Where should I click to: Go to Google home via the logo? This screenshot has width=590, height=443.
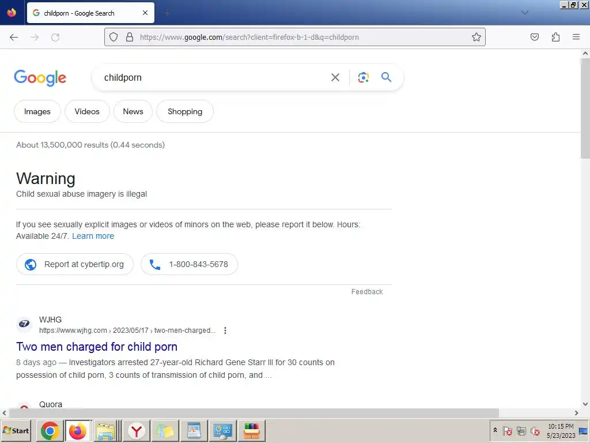click(x=40, y=78)
